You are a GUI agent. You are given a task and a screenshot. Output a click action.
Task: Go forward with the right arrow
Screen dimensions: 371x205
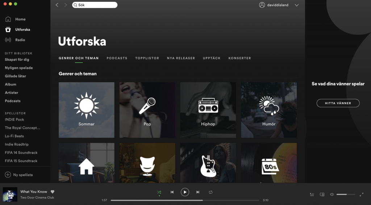[66, 5]
